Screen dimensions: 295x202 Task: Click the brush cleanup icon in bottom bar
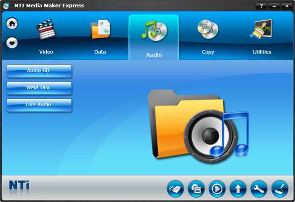pos(280,189)
